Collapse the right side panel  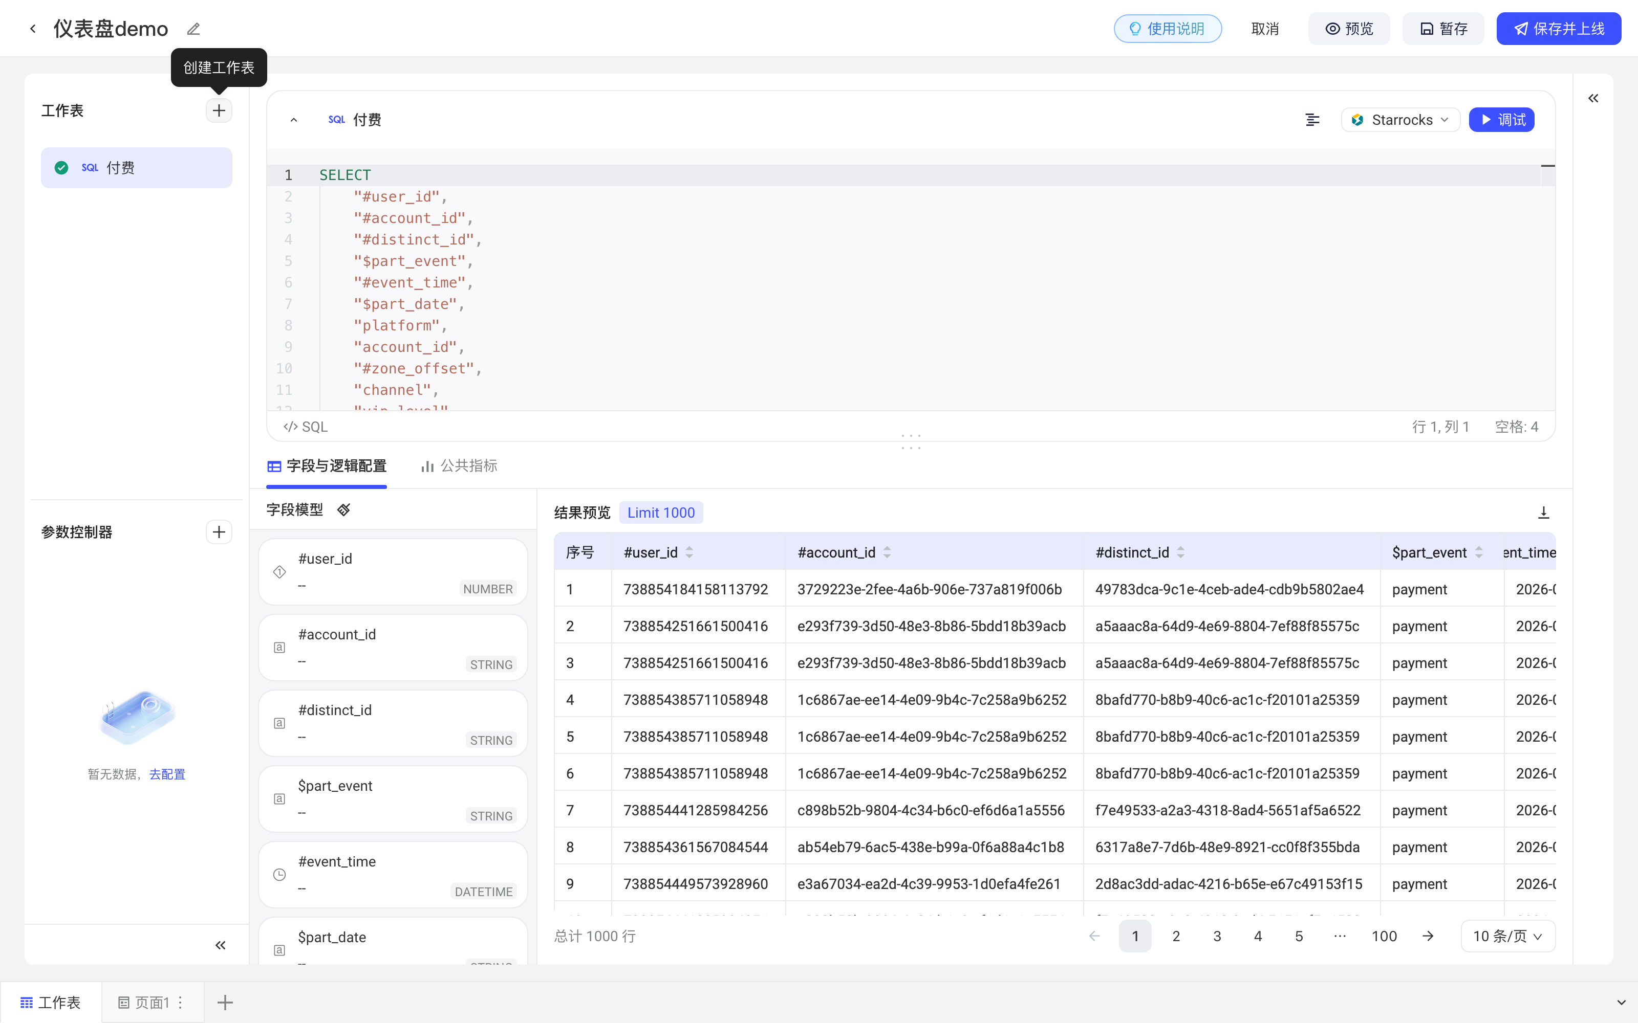(x=1593, y=98)
